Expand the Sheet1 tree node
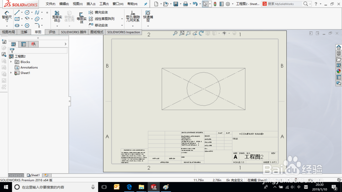342x192 pixels. pyautogui.click(x=11, y=73)
